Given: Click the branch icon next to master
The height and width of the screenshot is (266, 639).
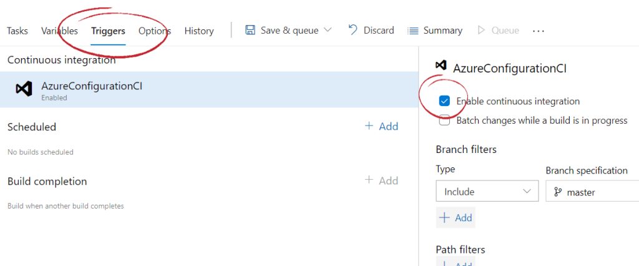Looking at the screenshot, I should [x=556, y=192].
